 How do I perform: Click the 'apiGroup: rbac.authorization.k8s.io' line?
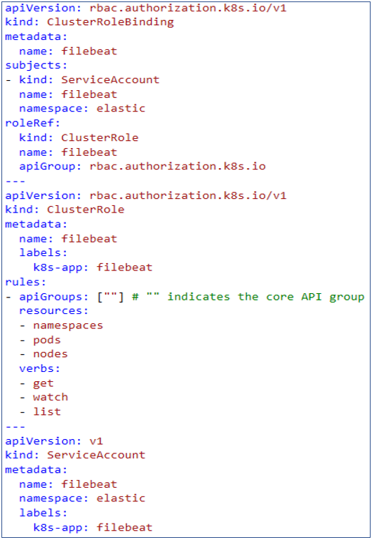pyautogui.click(x=142, y=167)
